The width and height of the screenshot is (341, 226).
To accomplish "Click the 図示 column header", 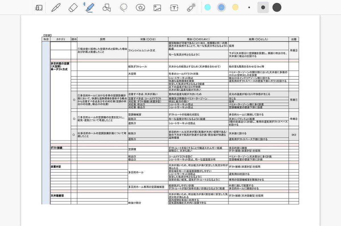I will [74, 39].
